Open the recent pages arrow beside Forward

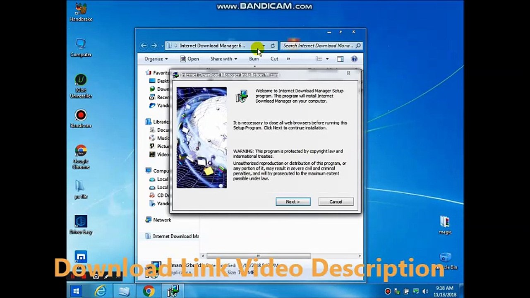click(x=163, y=46)
